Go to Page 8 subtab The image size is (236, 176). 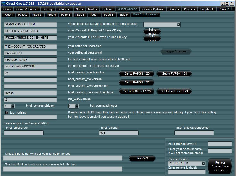[109, 15]
